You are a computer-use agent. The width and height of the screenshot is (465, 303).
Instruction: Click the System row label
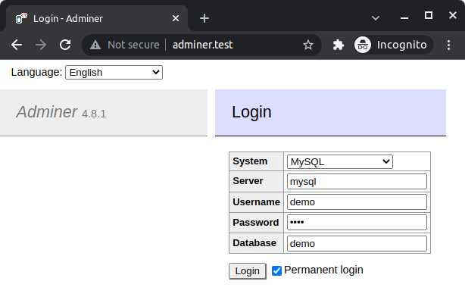pos(250,161)
